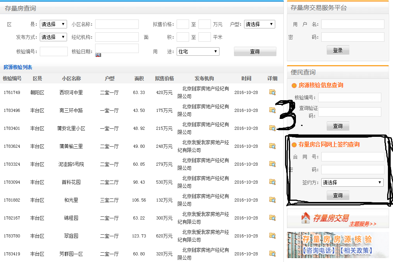This screenshot has height=262, width=393.
Task: Click the 户型 column header
Action: 109,78
